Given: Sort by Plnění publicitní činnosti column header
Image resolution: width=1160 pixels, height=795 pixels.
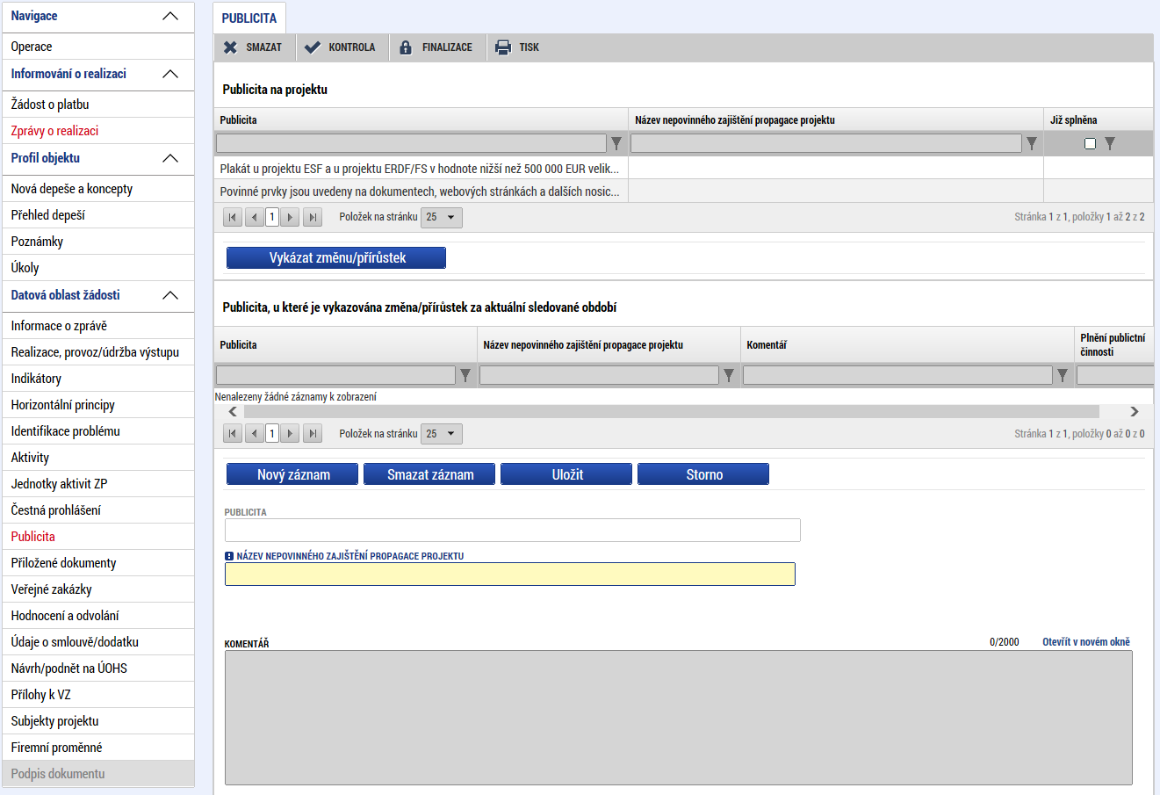Looking at the screenshot, I should 1113,344.
